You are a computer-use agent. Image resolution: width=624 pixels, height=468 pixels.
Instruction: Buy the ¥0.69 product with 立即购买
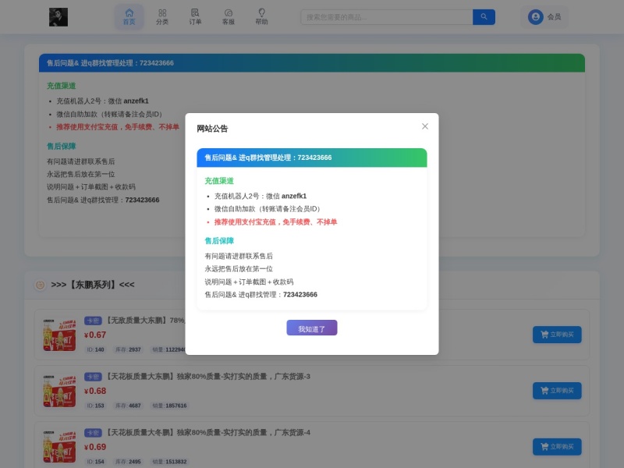tap(557, 447)
